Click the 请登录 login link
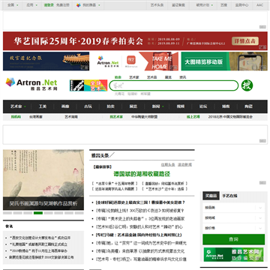270x270 pixels. click(x=49, y=5)
